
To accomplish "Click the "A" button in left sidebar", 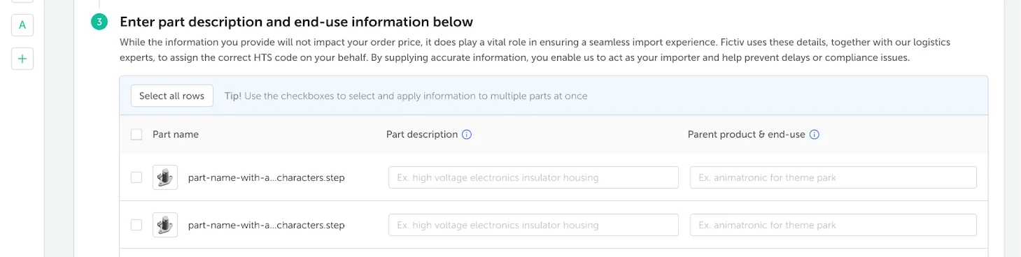I will click(x=22, y=25).
